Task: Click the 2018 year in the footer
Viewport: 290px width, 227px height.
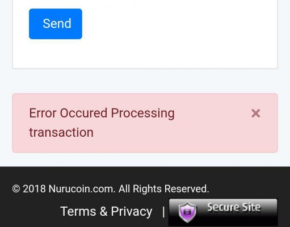Action: [34, 189]
